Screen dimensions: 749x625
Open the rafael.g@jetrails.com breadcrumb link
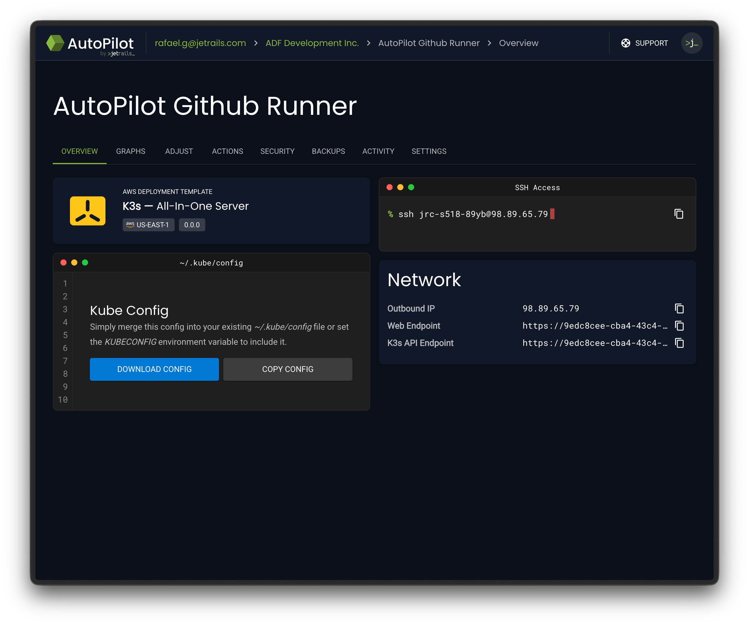pos(200,43)
